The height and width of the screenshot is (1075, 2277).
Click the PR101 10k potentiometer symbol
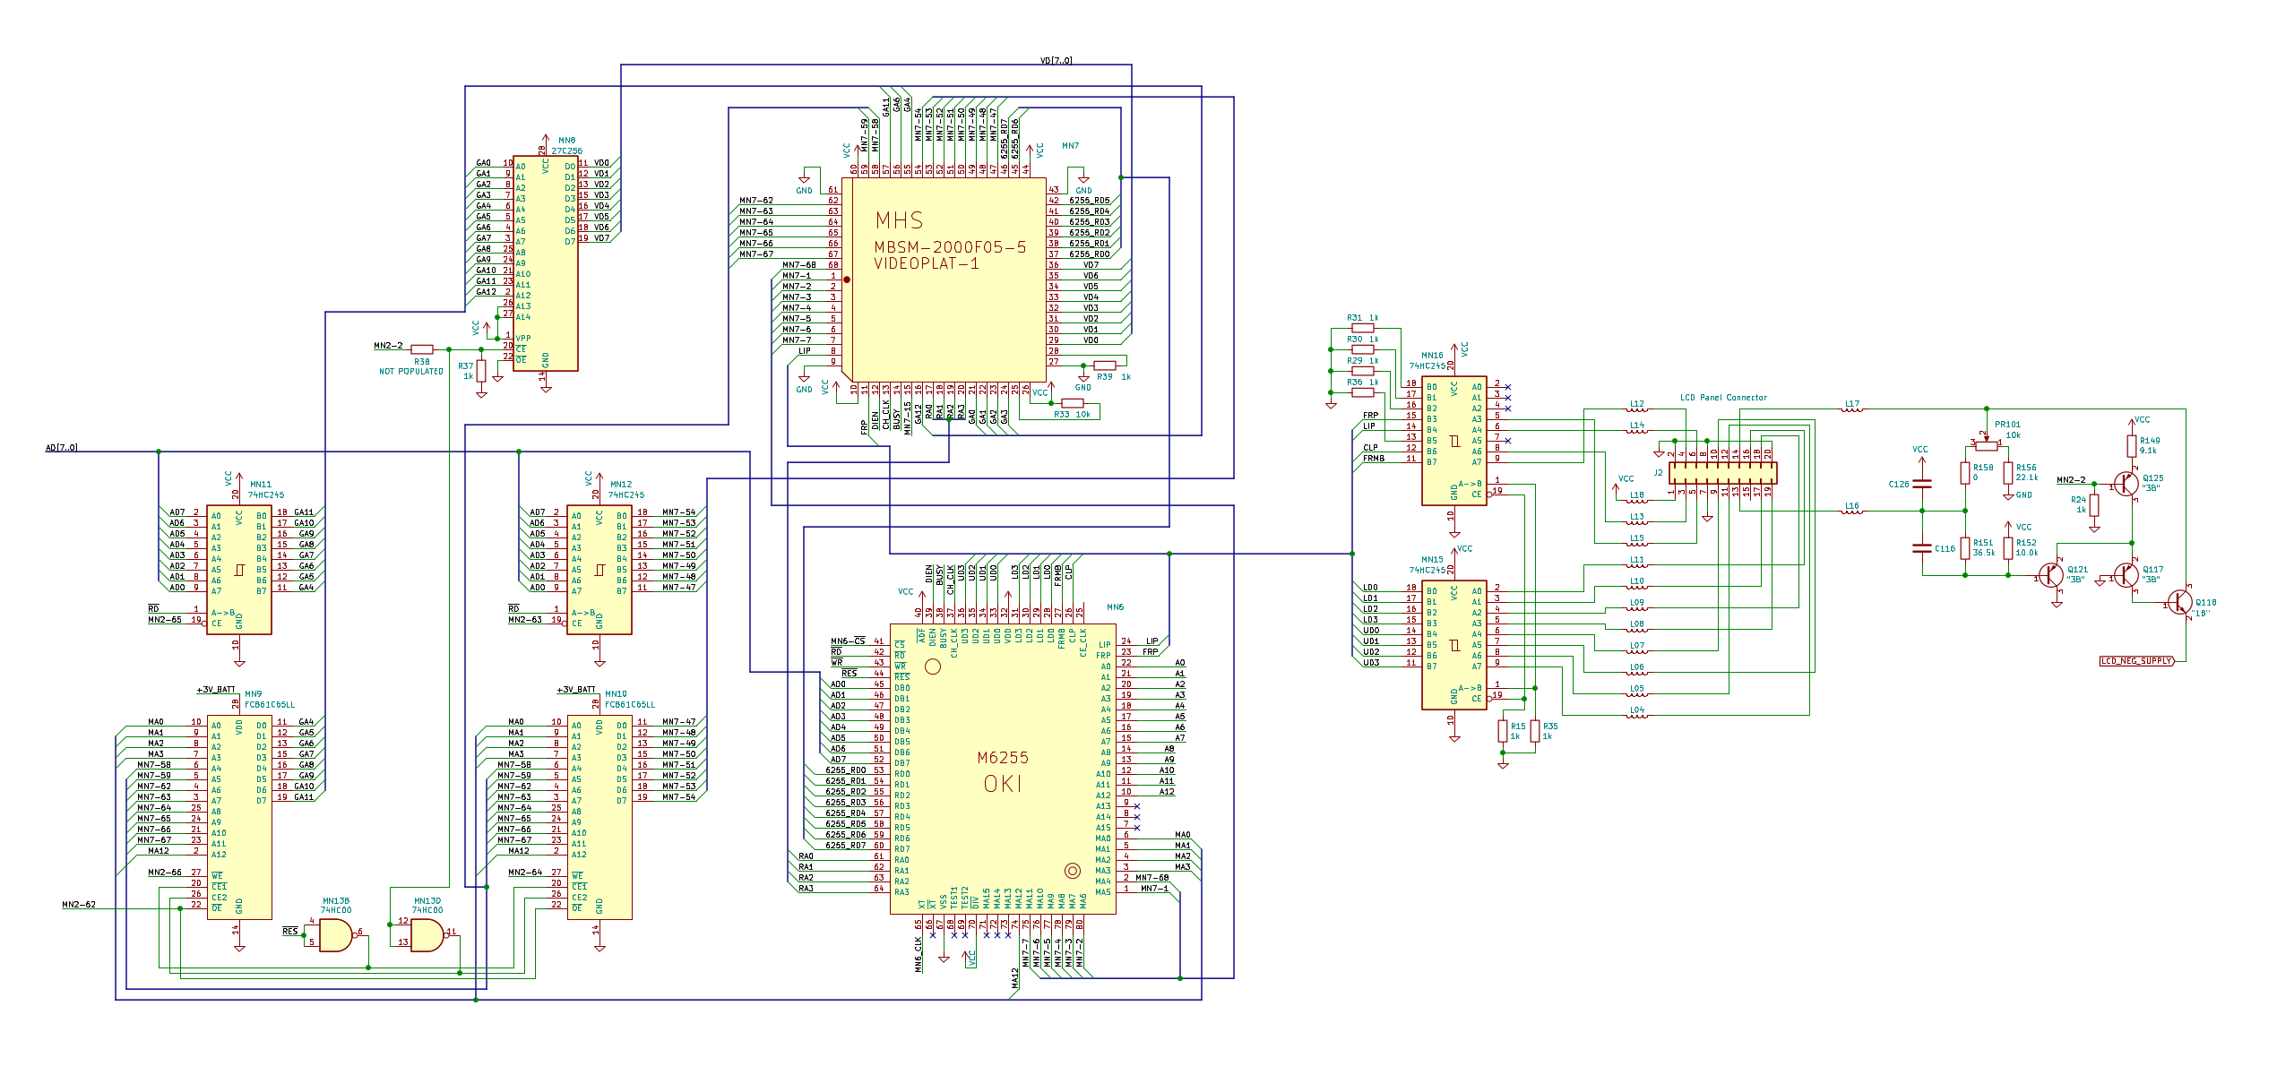[1986, 444]
